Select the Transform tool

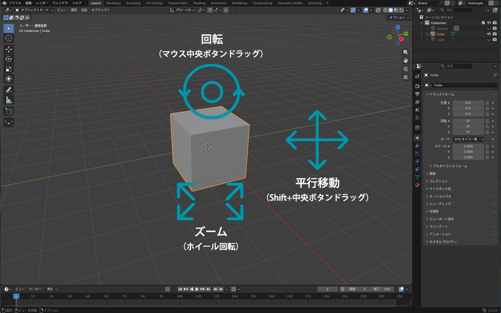click(9, 79)
